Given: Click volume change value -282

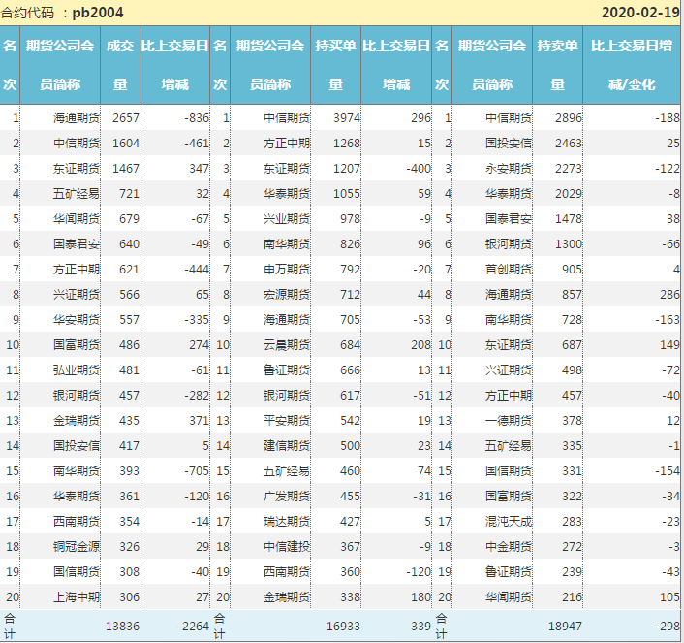Looking at the screenshot, I should point(197,396).
